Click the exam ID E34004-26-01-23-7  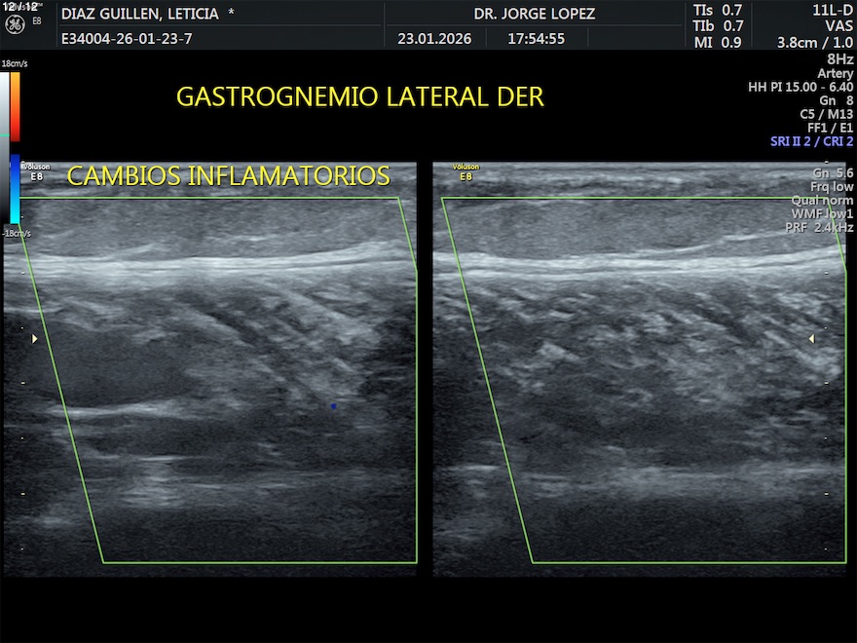click(126, 39)
